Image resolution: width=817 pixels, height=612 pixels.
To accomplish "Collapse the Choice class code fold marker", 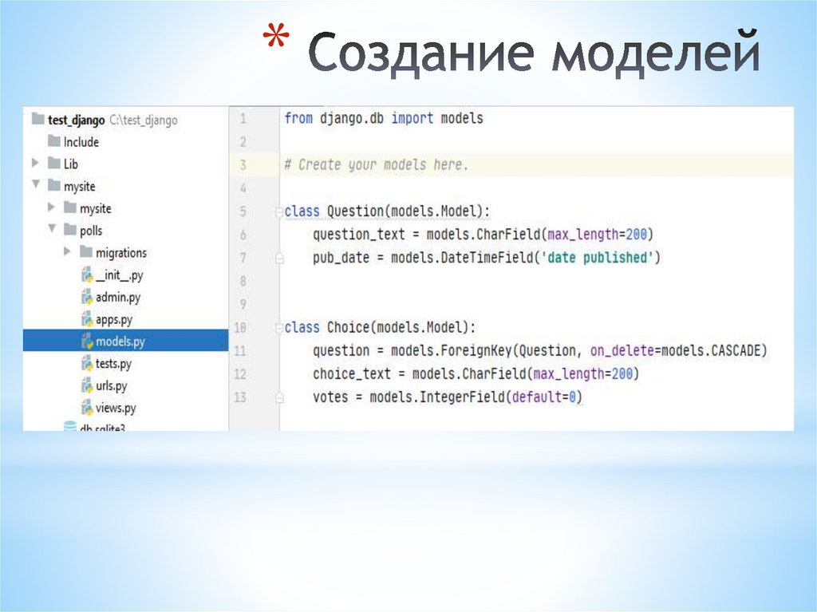I will point(278,328).
